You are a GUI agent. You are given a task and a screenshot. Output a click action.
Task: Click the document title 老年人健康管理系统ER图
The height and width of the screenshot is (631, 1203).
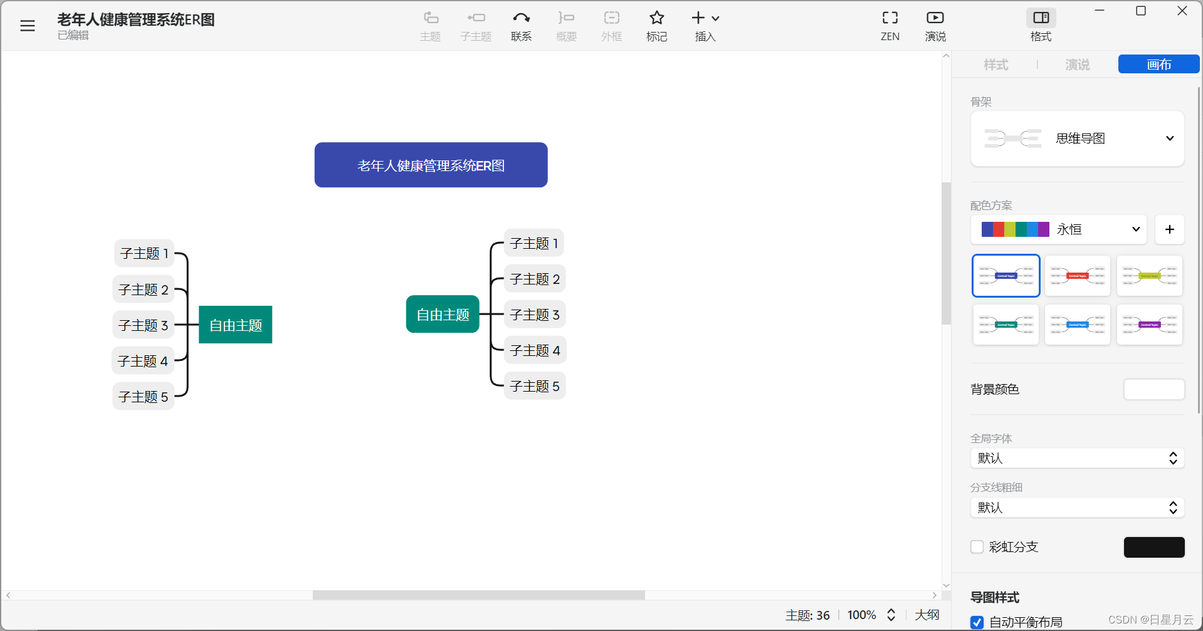tap(136, 19)
